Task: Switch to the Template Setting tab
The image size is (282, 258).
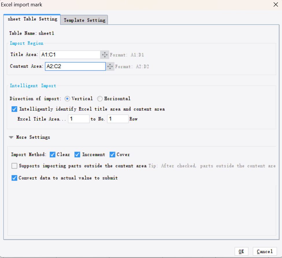Action: (84, 20)
